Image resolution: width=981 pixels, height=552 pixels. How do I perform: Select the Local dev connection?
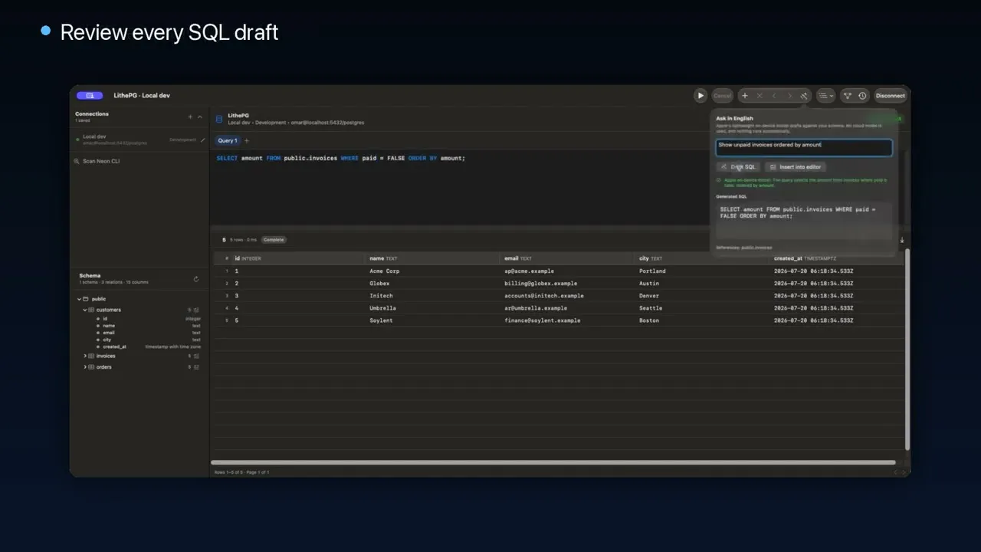[139, 140]
